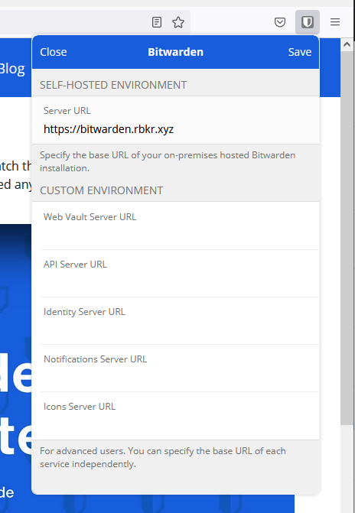Toggle Reader View icon in address bar
Screen dimensions: 355x513
157,22
